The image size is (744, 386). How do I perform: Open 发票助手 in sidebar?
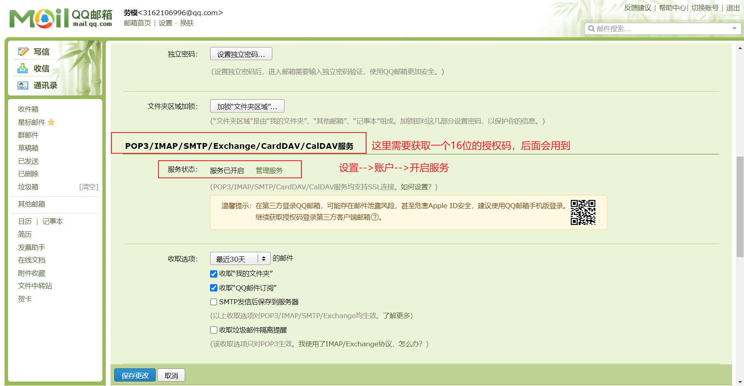32,247
